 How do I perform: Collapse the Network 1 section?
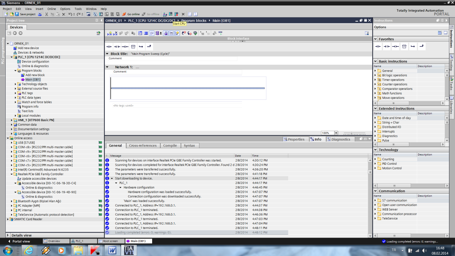[107, 67]
